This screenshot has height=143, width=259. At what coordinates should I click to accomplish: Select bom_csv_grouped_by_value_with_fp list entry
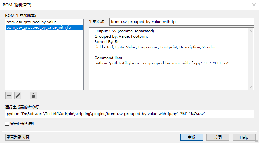point(44,27)
